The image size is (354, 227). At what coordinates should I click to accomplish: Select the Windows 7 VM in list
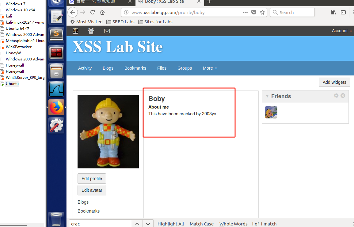[x=16, y=4]
